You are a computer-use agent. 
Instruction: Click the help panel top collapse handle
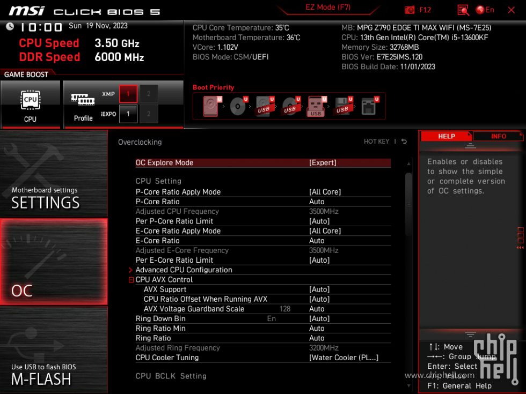(470, 146)
